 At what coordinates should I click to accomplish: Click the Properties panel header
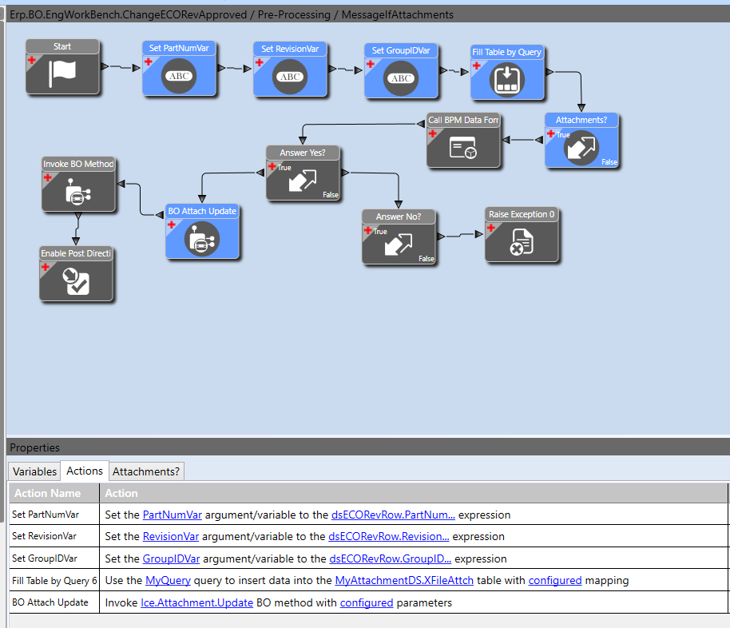pyautogui.click(x=367, y=447)
